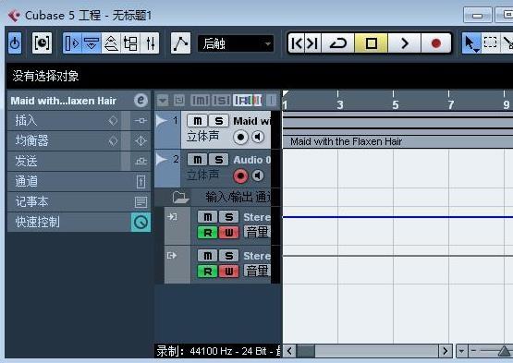Select the Object Selection arrow tool
Image resolution: width=513 pixels, height=363 pixels.
click(470, 43)
